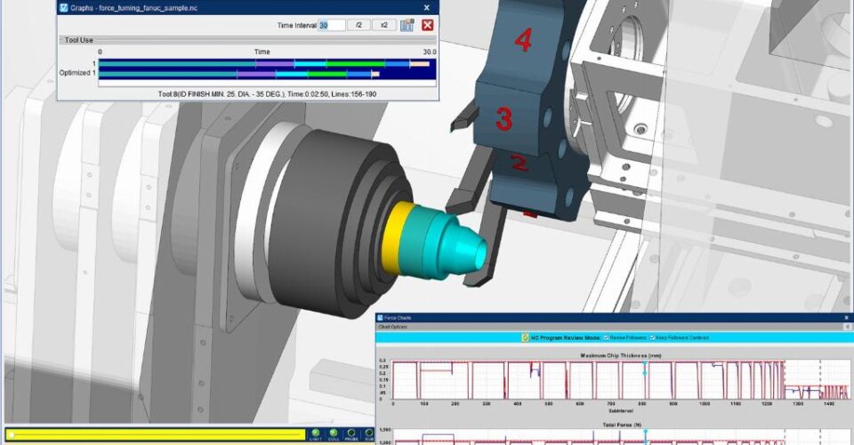Click the Graphs window title bar app icon
Viewport: 854px width, 445px height.
pos(64,8)
